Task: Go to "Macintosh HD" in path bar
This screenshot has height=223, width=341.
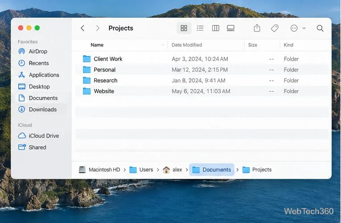Action: point(104,169)
